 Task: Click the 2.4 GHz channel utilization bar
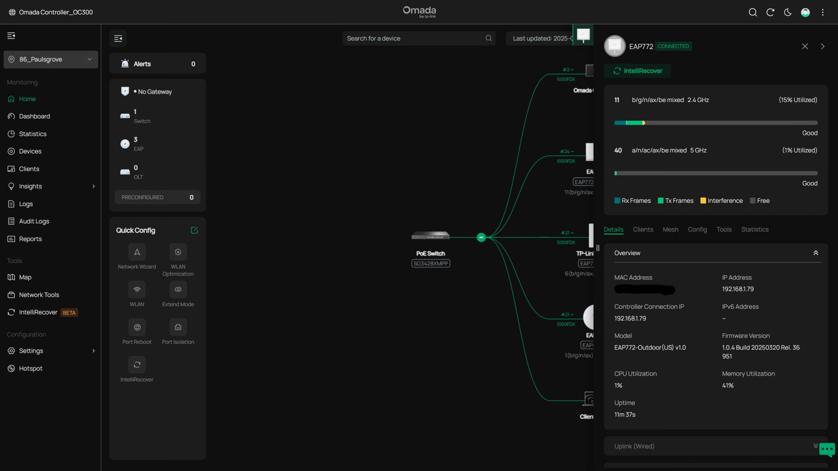point(715,123)
